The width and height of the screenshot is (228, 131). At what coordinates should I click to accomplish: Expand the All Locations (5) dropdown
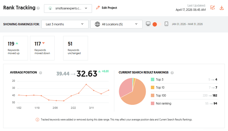coord(116,24)
